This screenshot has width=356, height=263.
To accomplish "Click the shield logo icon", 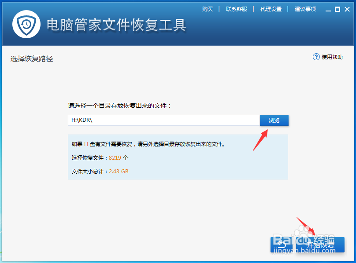I will click(26, 24).
